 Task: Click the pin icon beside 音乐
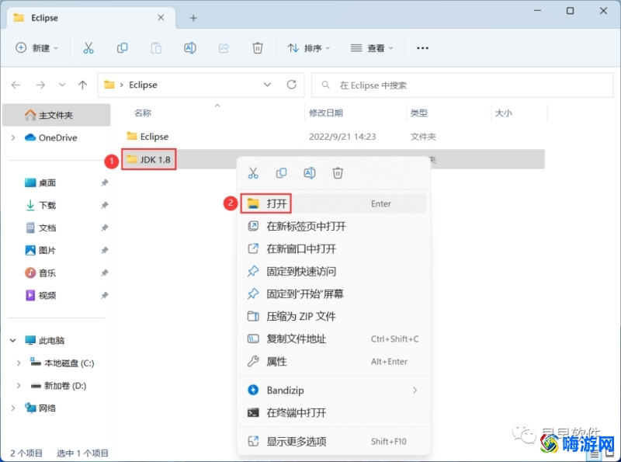104,273
